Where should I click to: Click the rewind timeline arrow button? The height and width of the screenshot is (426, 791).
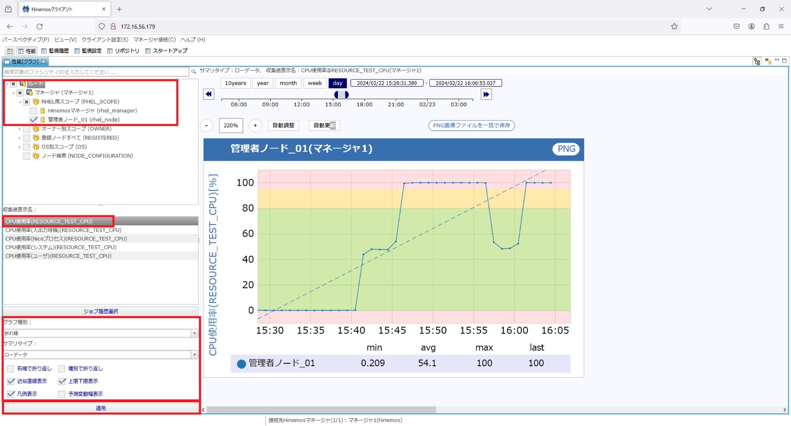[209, 94]
